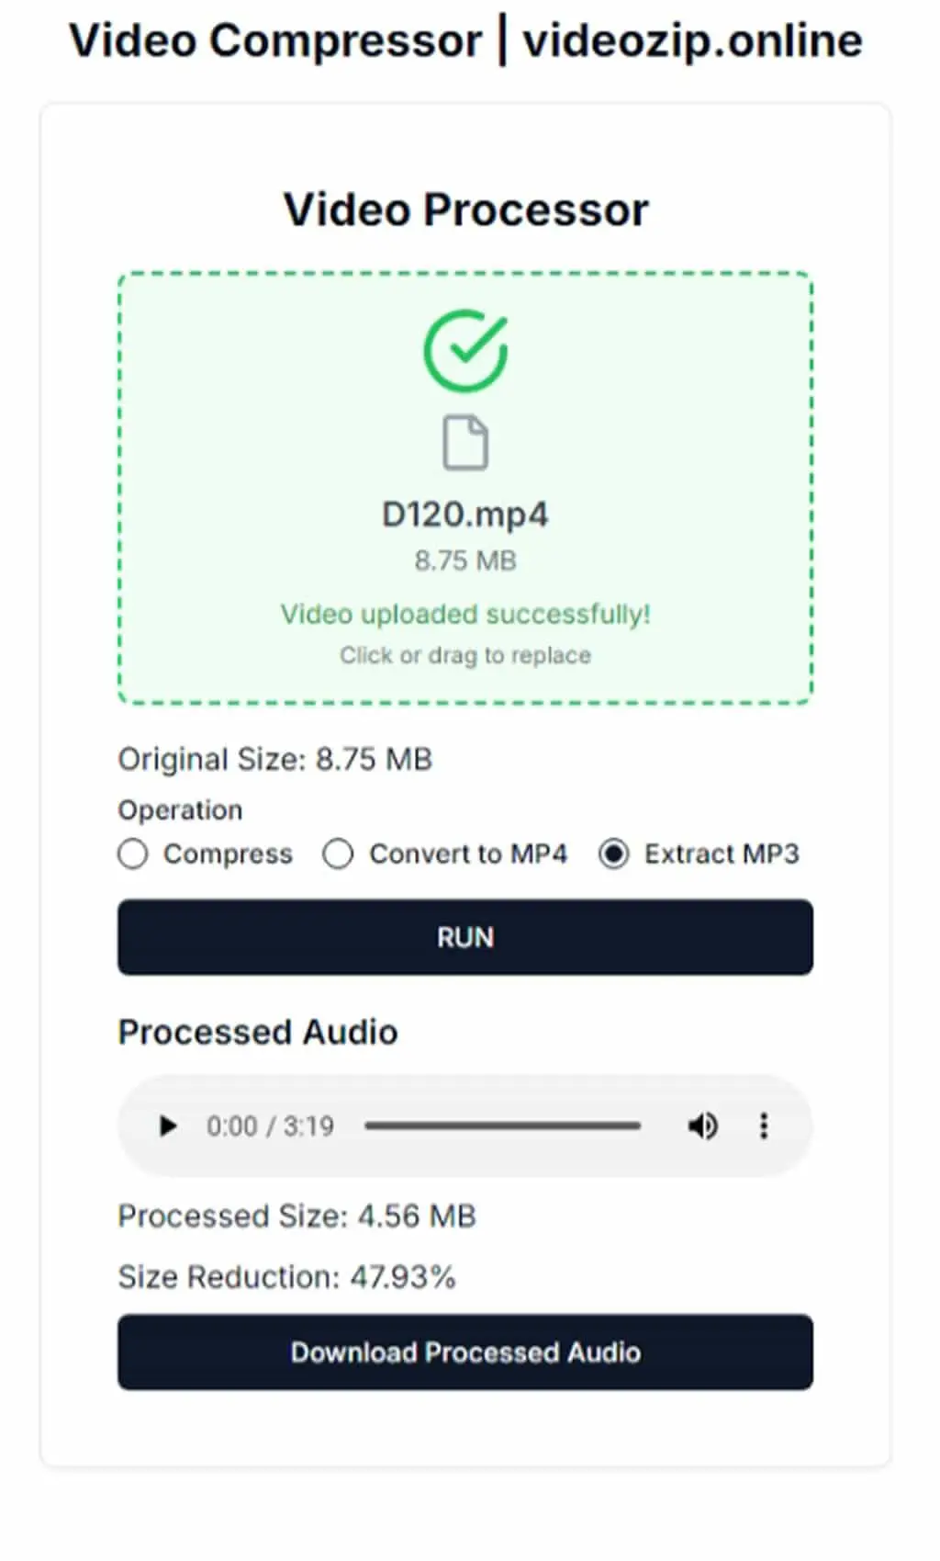The height and width of the screenshot is (1561, 940).
Task: Click the Compress label text
Action: 228,854
